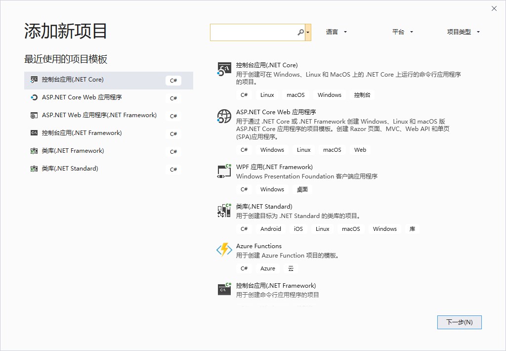Click the Azure Functions lightning icon
Viewport: 506px width, 351px height.
click(x=224, y=250)
